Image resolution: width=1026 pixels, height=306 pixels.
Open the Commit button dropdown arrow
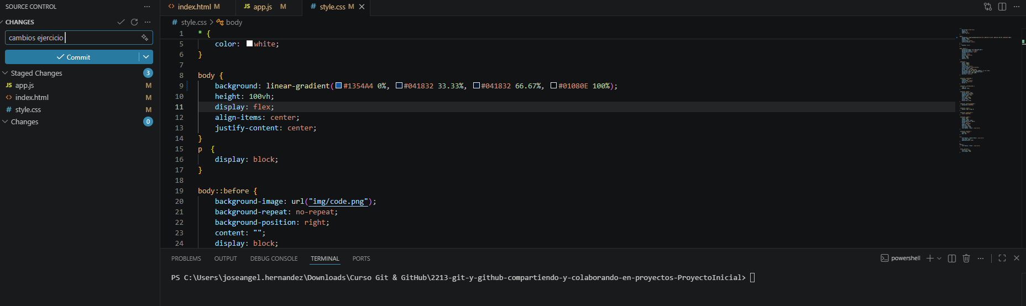146,57
